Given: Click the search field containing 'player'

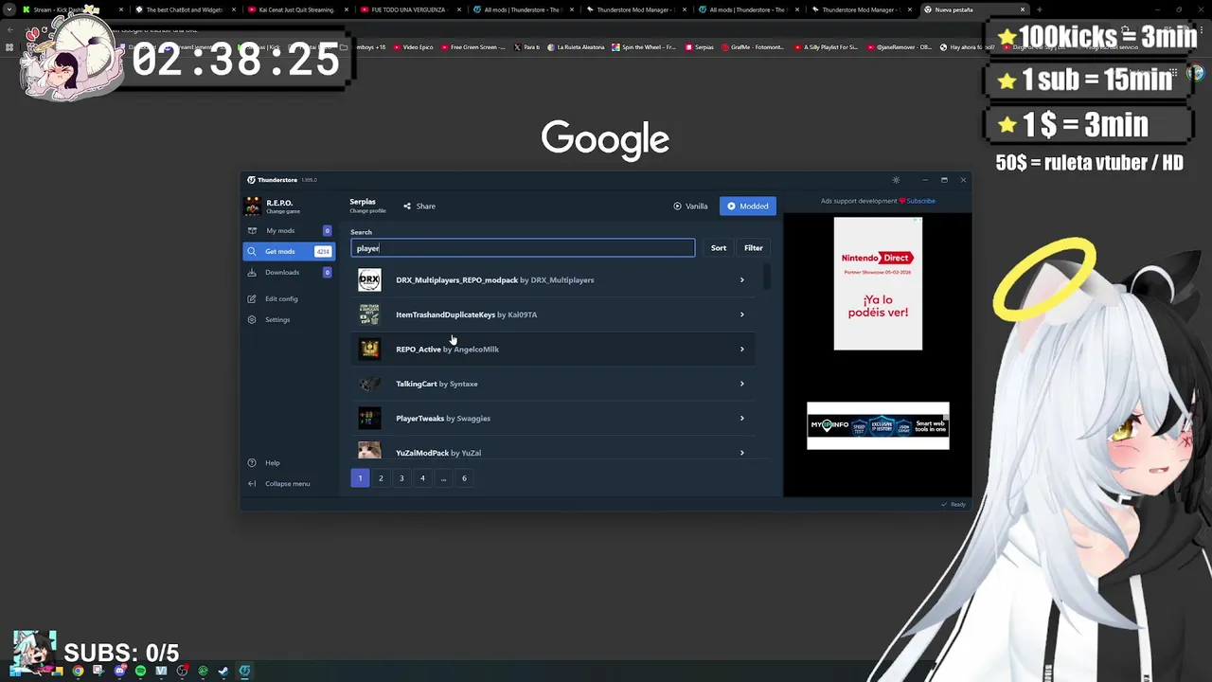Looking at the screenshot, I should 523,248.
